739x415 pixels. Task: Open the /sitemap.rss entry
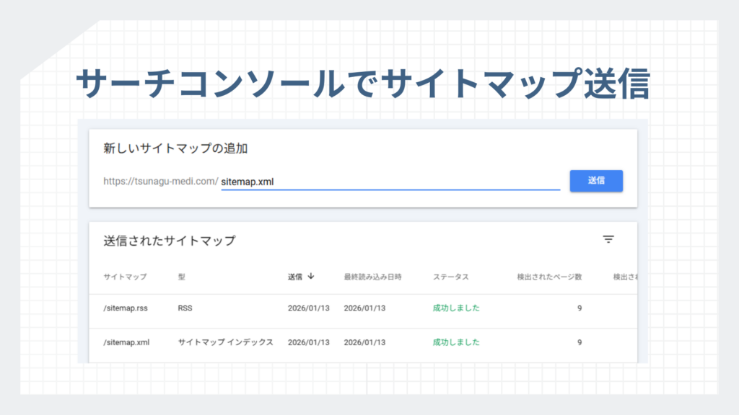[x=125, y=308]
